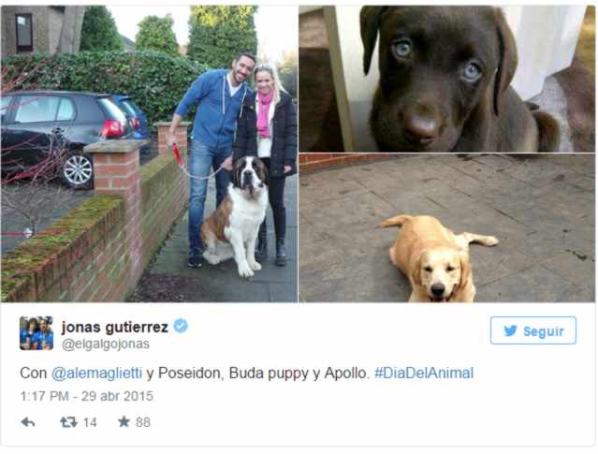Open jonas gutierrez's profile avatar
This screenshot has height=454, width=598.
click(36, 333)
